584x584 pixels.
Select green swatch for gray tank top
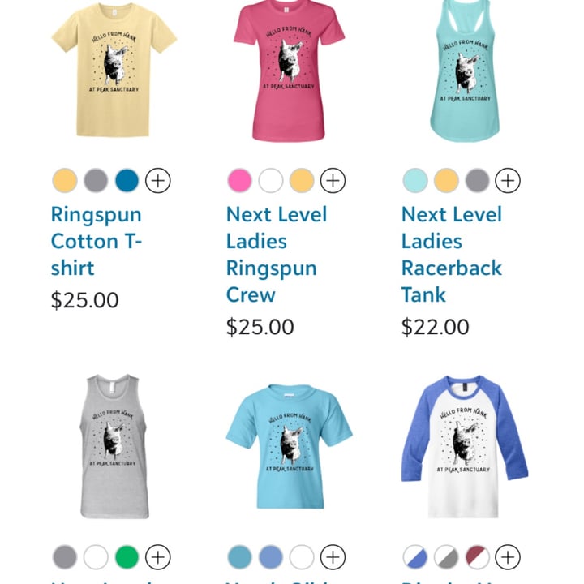pos(127,557)
